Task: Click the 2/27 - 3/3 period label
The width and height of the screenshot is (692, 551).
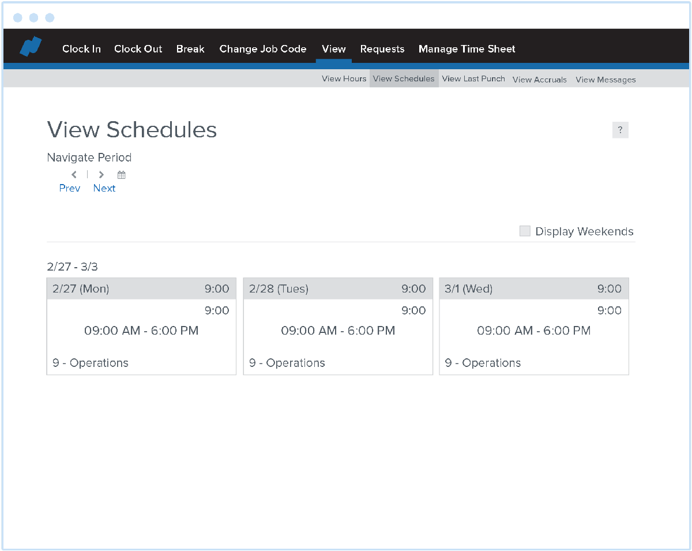Action: point(73,267)
